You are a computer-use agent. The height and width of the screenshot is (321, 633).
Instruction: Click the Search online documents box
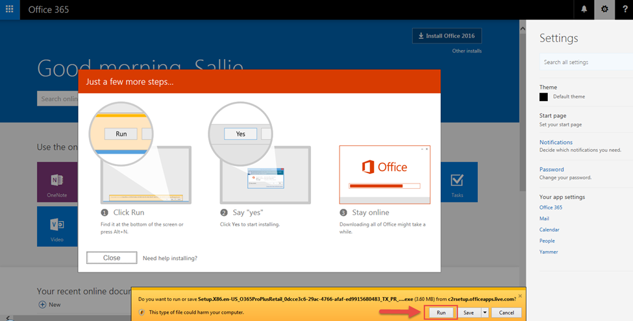(57, 99)
